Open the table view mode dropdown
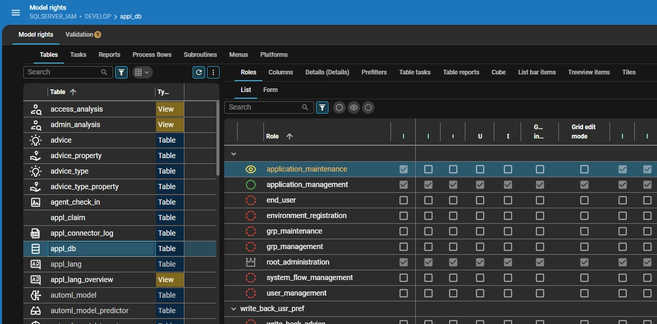The height and width of the screenshot is (324, 657). coord(142,72)
